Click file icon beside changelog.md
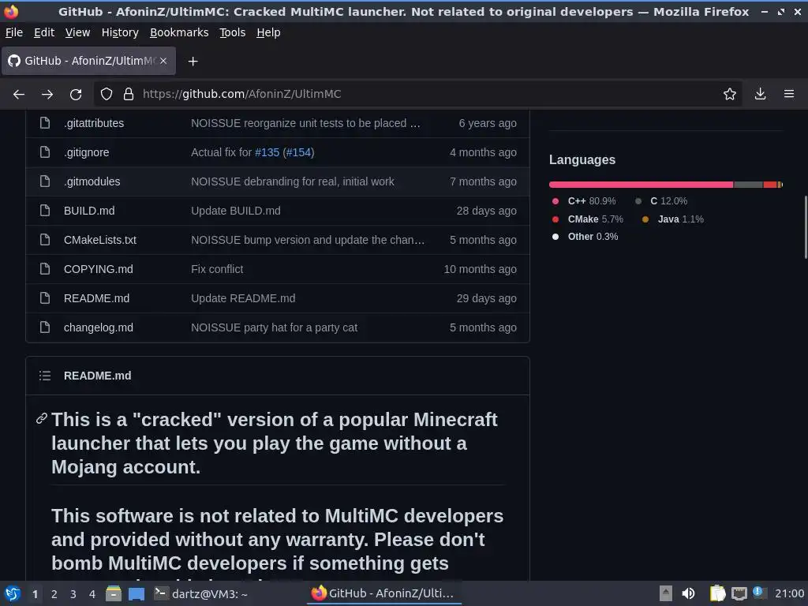808x606 pixels. (x=45, y=327)
